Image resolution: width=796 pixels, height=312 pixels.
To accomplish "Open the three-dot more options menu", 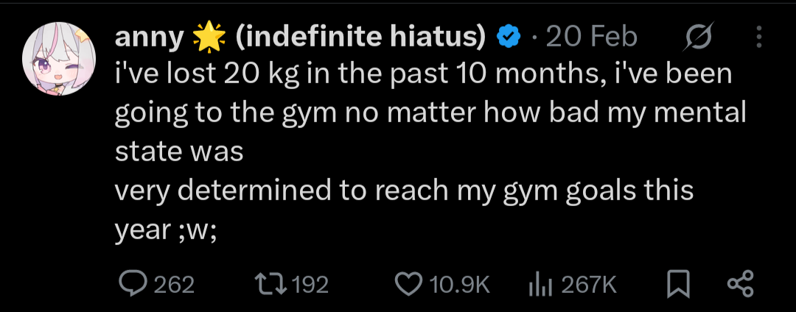I will 760,37.
